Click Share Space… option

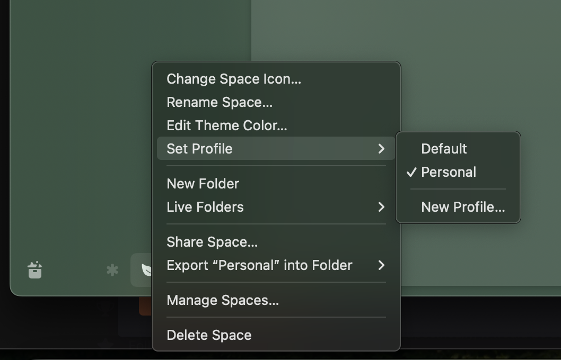(212, 242)
